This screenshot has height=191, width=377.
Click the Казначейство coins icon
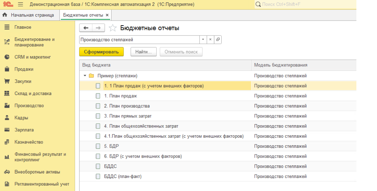click(7, 142)
